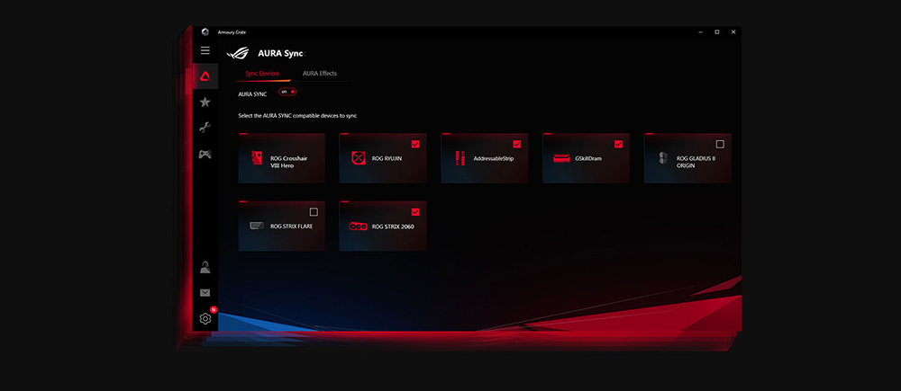The image size is (901, 391).
Task: Click the ROG Crosshair VIII Hero motherboard icon
Action: click(x=257, y=158)
